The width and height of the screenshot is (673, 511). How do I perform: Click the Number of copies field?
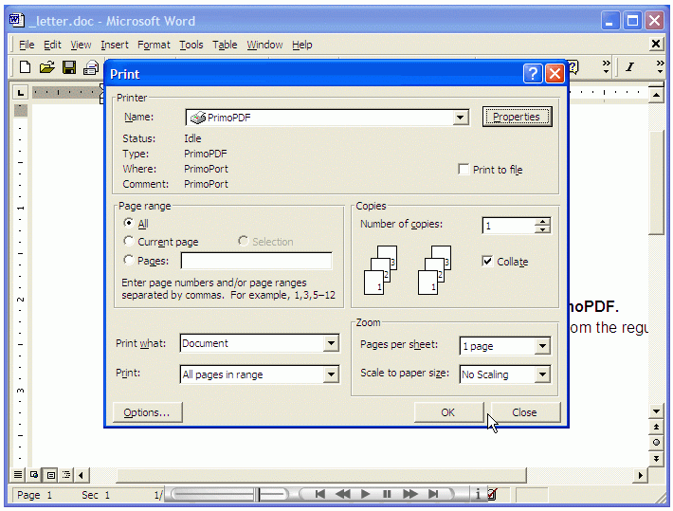pos(509,226)
